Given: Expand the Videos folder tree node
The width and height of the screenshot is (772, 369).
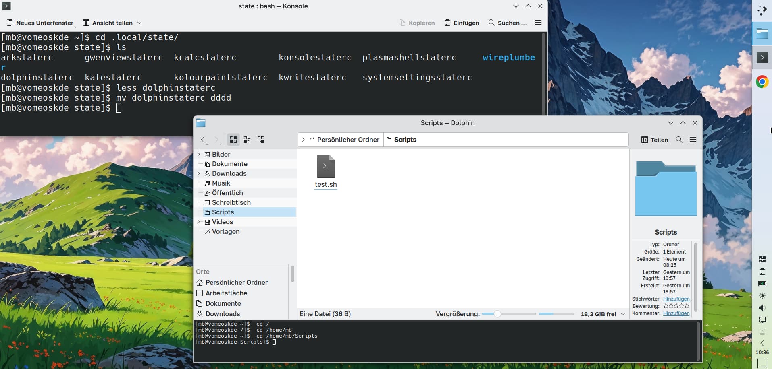Looking at the screenshot, I should coord(198,222).
